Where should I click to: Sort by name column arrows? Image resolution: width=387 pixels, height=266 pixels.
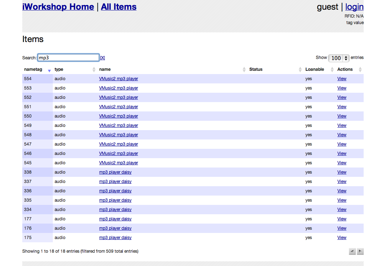tap(244, 69)
